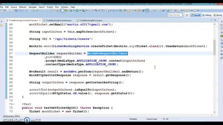
Task: Click the editor scrollbar down arrow
Action: (x=215, y=112)
